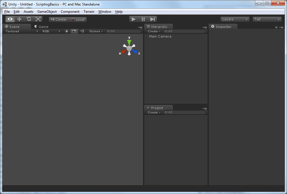Select the Move tool
This screenshot has width=287, height=194.
tap(19, 19)
